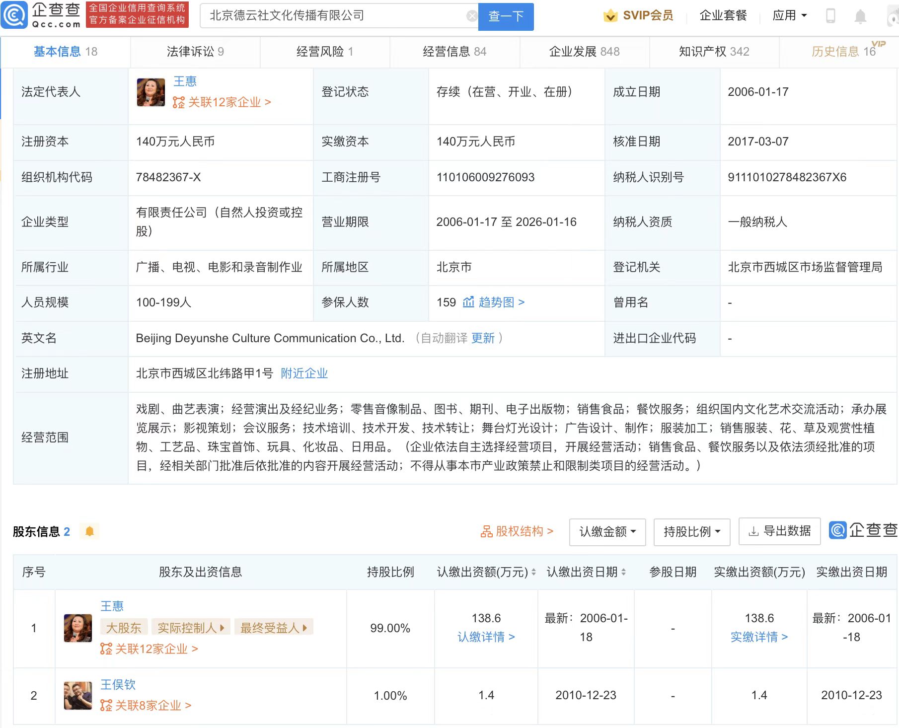Open 关联12家企业 in the shareholder row
The height and width of the screenshot is (728, 899).
(x=149, y=649)
